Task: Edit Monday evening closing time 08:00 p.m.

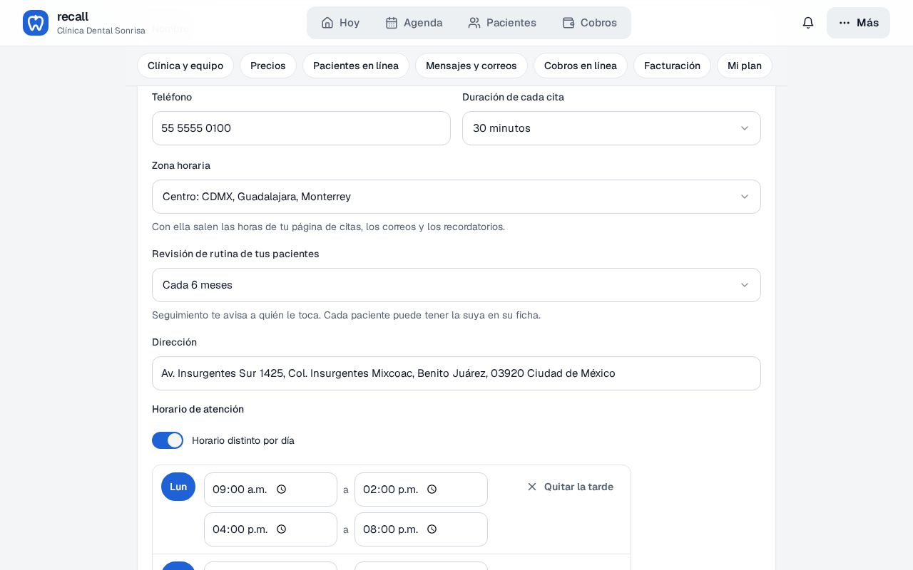Action: (x=421, y=529)
